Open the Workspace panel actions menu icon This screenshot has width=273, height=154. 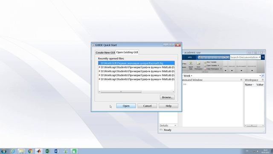tap(263, 80)
